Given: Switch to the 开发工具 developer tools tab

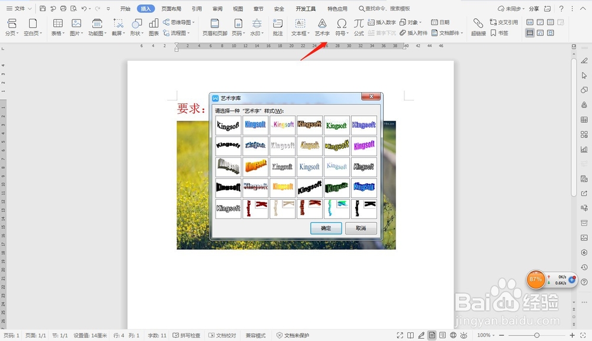Looking at the screenshot, I should 305,8.
